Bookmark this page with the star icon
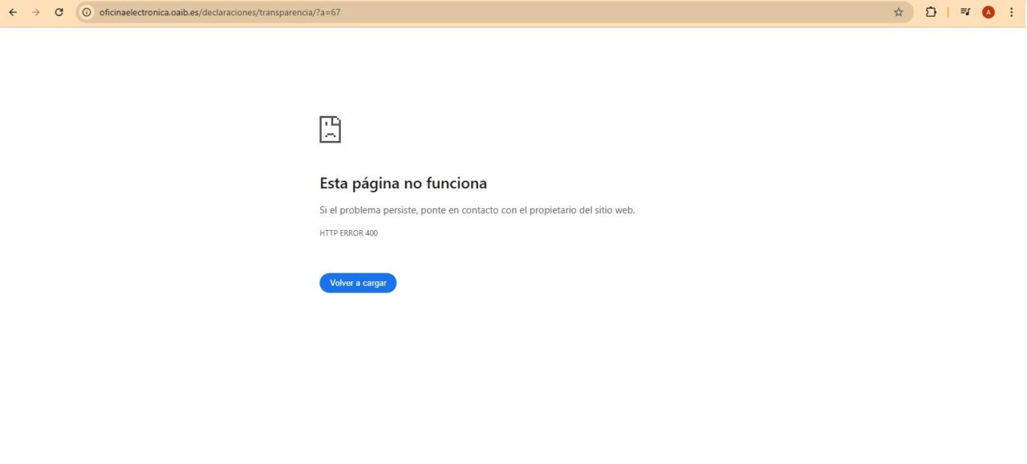1027x464 pixels. [898, 12]
